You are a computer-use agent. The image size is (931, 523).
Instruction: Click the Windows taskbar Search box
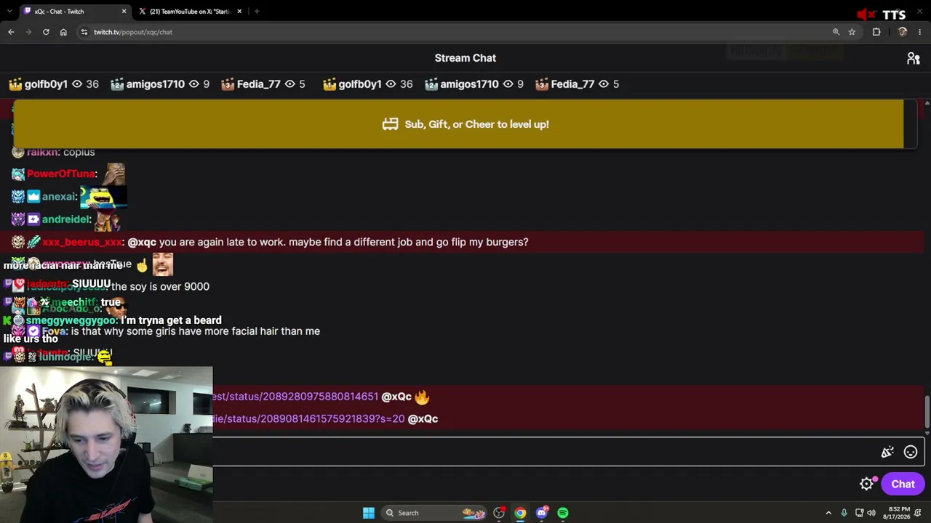(x=433, y=513)
